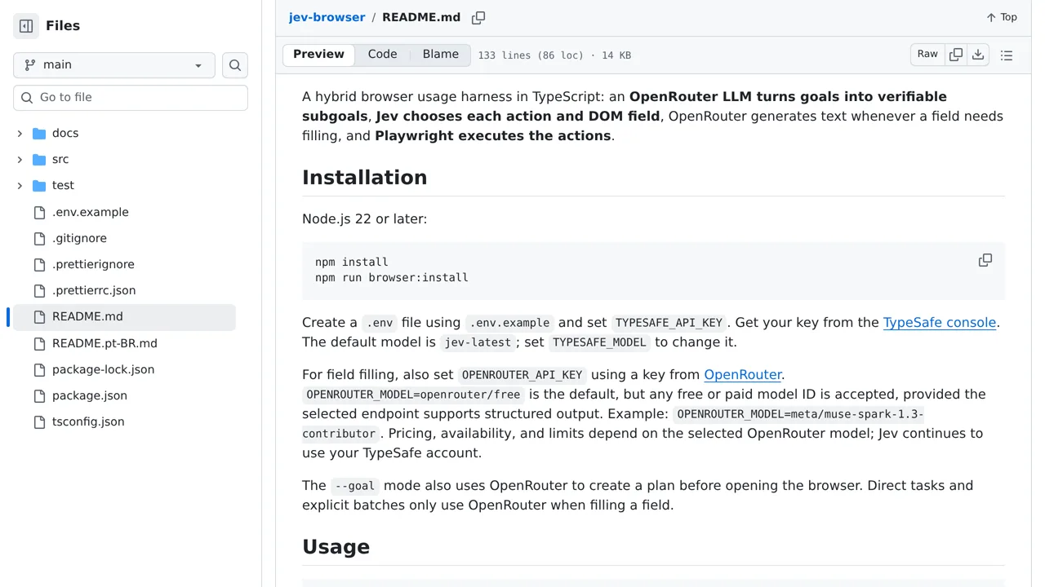Open the test folder

click(x=63, y=185)
